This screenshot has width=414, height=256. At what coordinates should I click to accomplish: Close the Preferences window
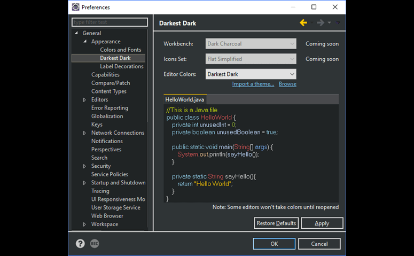335,7
